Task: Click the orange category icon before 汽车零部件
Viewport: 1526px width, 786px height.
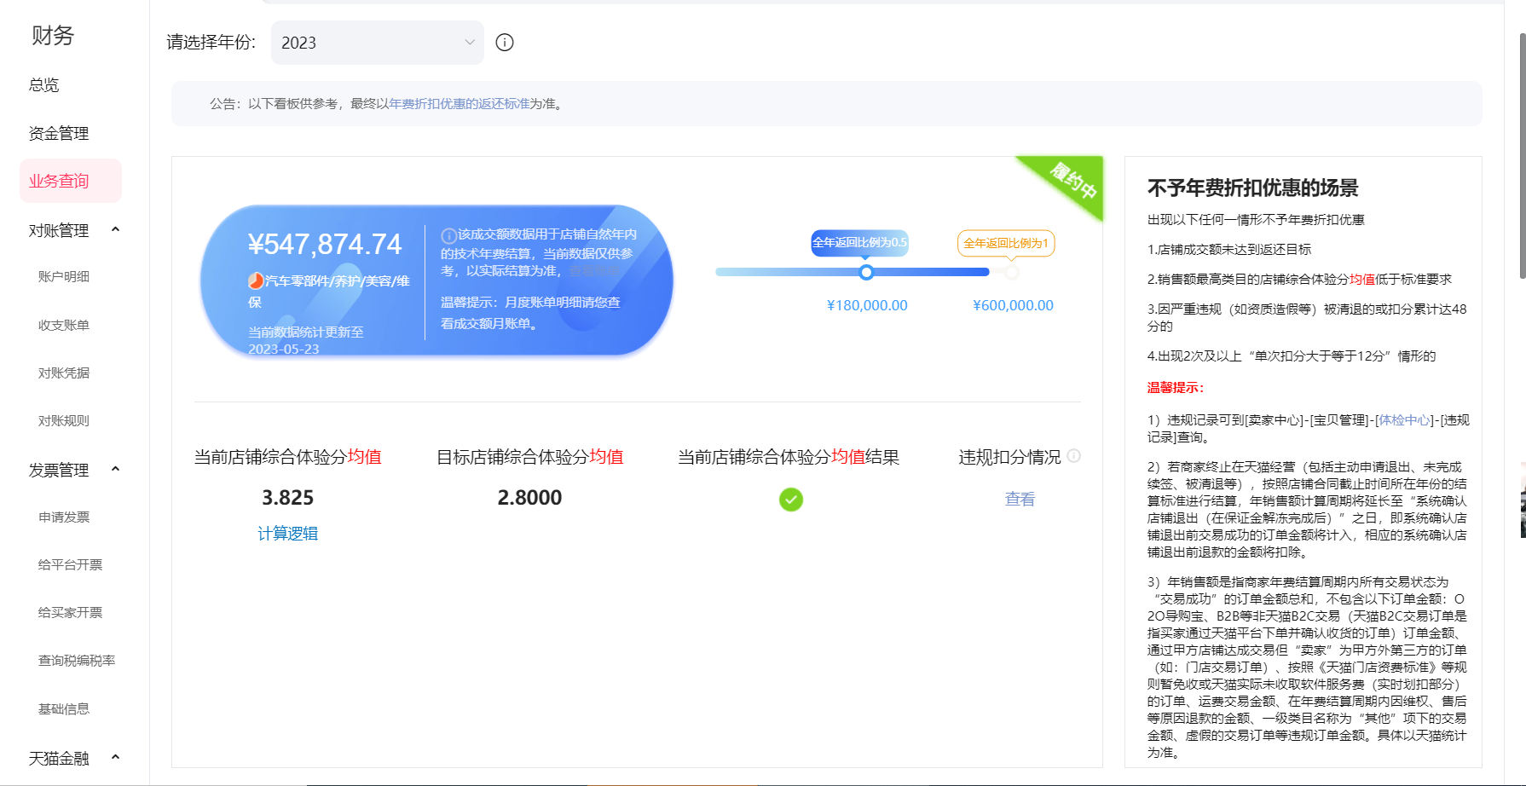Action: point(256,280)
